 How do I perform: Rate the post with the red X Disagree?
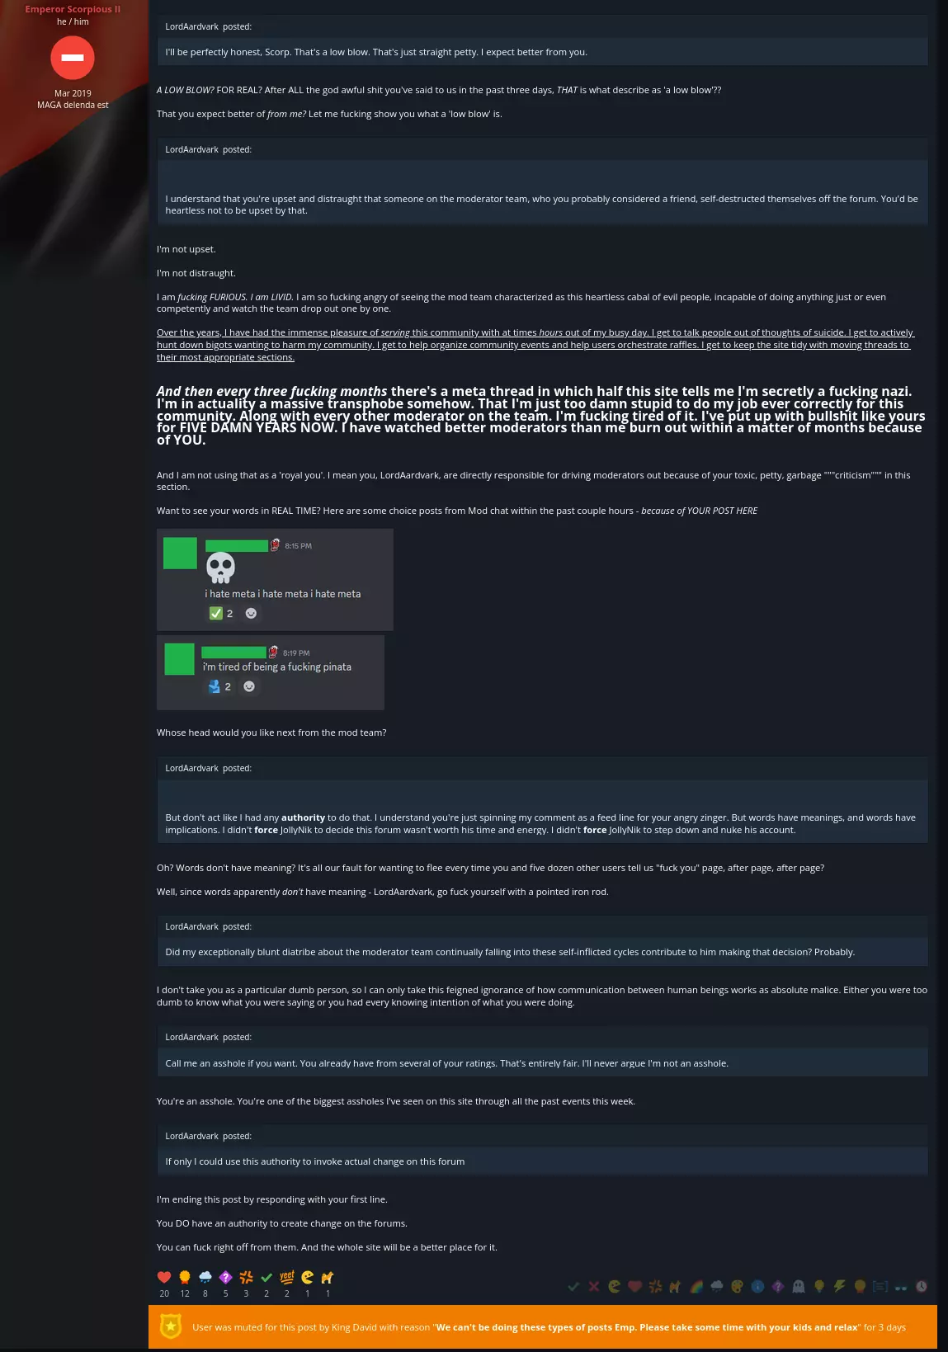click(594, 1286)
